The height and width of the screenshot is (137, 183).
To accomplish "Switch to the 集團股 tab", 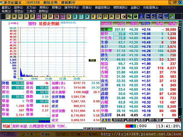I will 142,120.
